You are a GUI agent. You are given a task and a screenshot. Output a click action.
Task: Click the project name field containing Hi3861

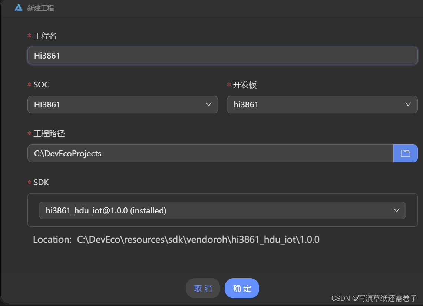(222, 56)
